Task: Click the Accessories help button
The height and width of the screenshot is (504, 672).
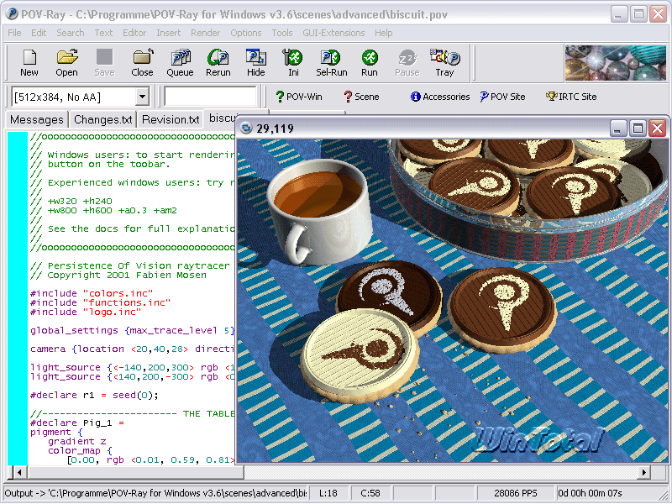Action: click(x=439, y=97)
